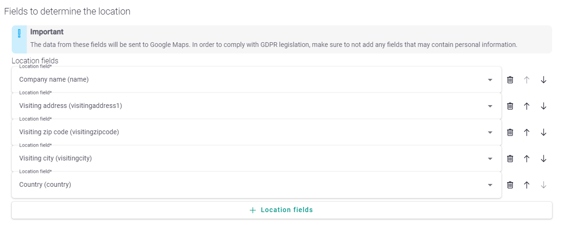The image size is (568, 229).
Task: Move Visiting city field up
Action: (527, 159)
